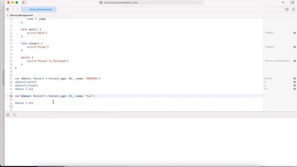Click the line print("Sleep")
Screen dimensions: 297x167
[x=38, y=47]
